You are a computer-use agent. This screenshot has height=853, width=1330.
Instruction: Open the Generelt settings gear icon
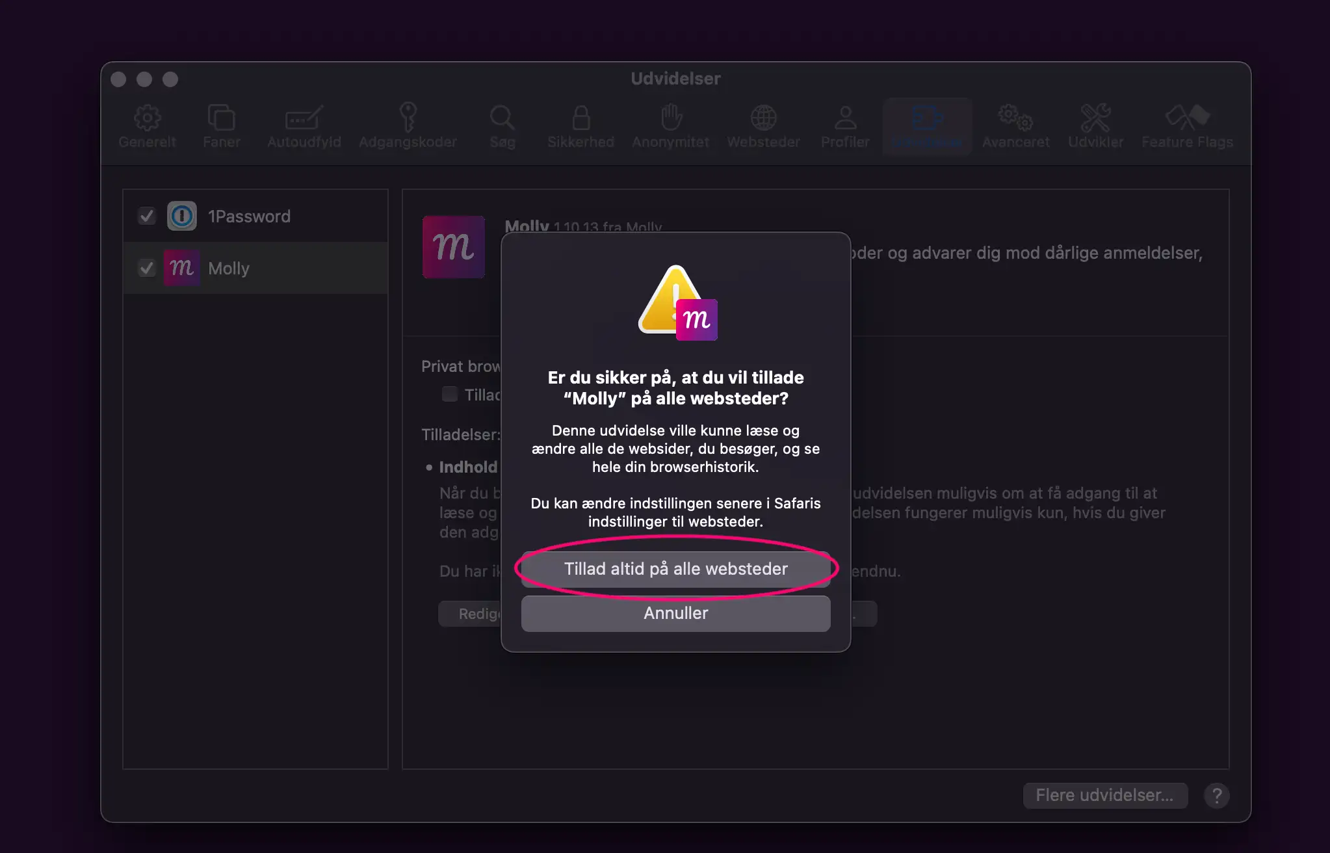coord(147,118)
